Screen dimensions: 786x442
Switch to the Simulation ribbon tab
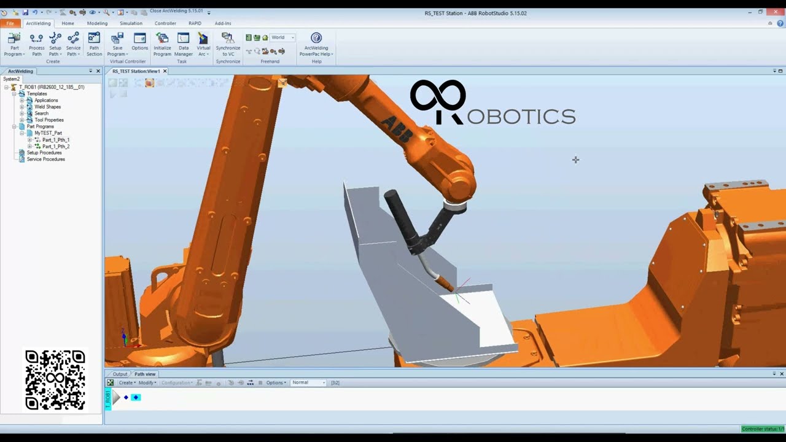131,23
